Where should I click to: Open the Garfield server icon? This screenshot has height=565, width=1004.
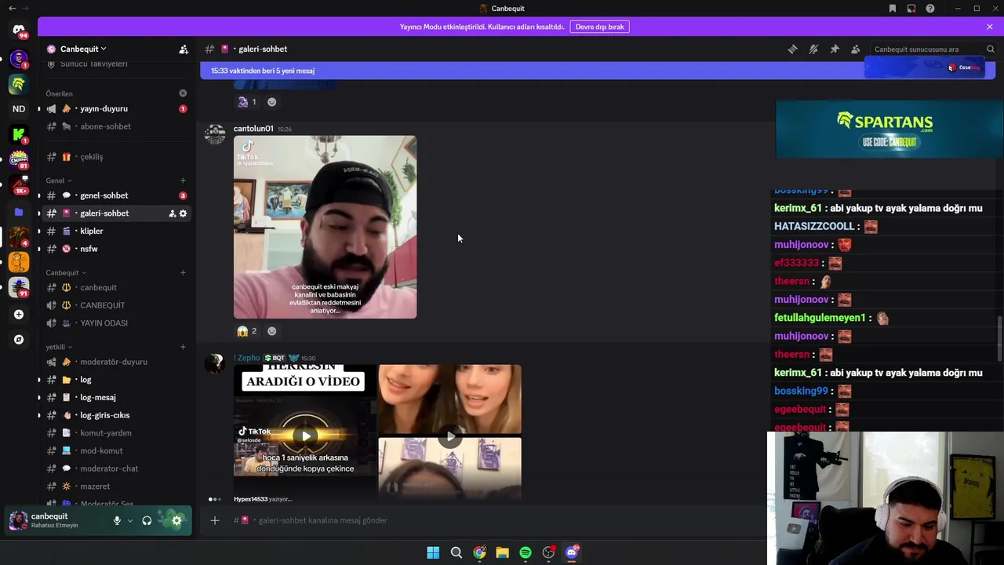(x=19, y=262)
